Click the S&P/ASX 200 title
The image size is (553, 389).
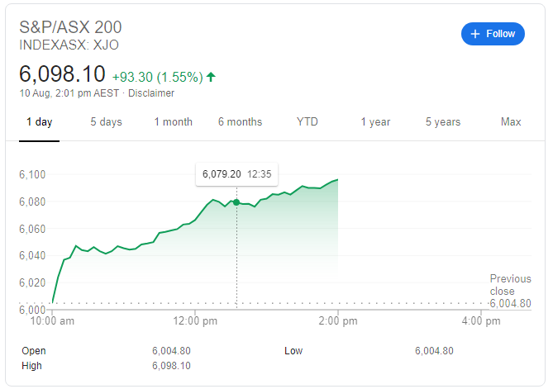(x=77, y=26)
